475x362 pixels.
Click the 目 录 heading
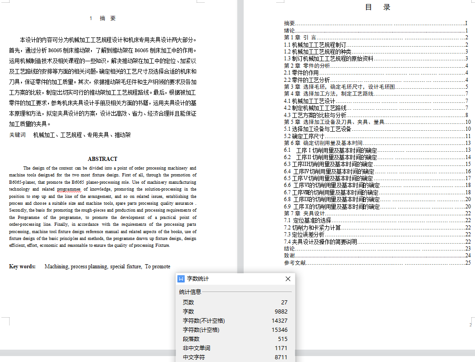coord(378,7)
